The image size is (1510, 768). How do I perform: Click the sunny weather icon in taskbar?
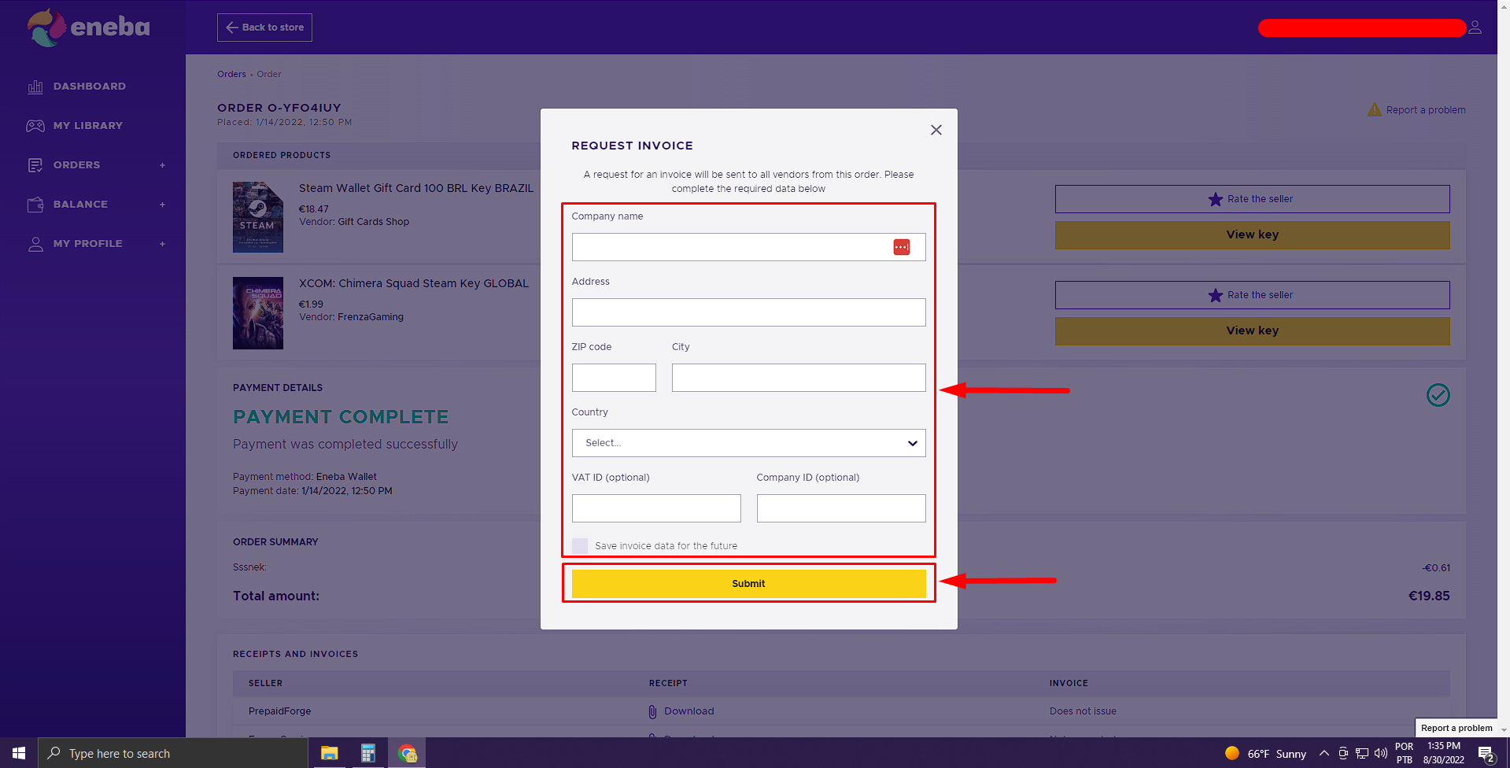pyautogui.click(x=1232, y=753)
